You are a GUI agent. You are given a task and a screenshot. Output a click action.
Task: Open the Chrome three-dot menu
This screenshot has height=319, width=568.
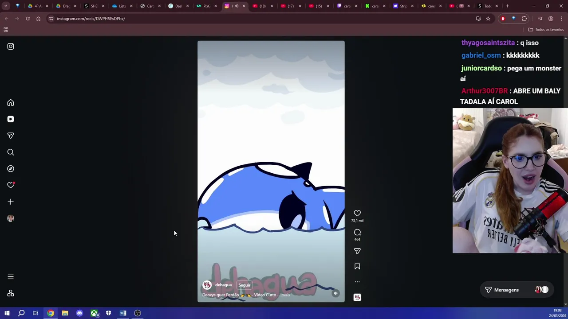(x=562, y=19)
